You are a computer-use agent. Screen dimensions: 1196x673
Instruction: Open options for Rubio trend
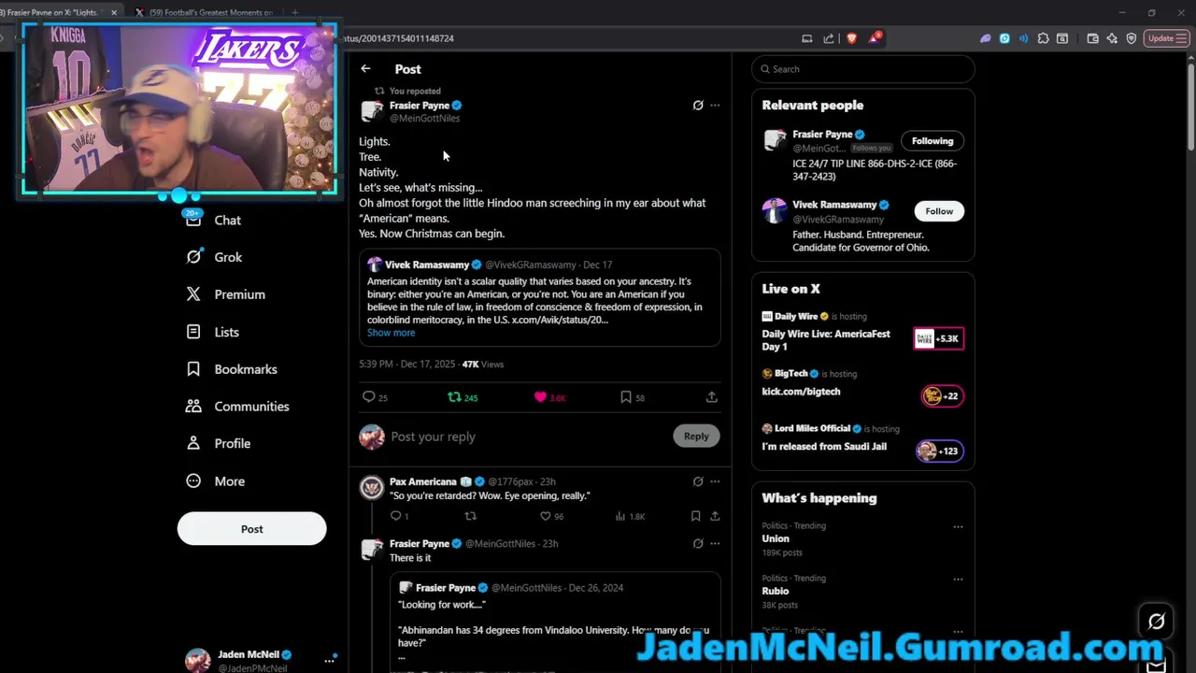pos(958,579)
